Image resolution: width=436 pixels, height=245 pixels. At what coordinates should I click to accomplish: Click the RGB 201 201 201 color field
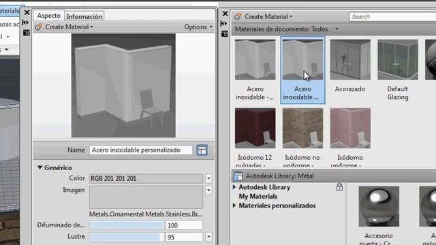coord(146,178)
